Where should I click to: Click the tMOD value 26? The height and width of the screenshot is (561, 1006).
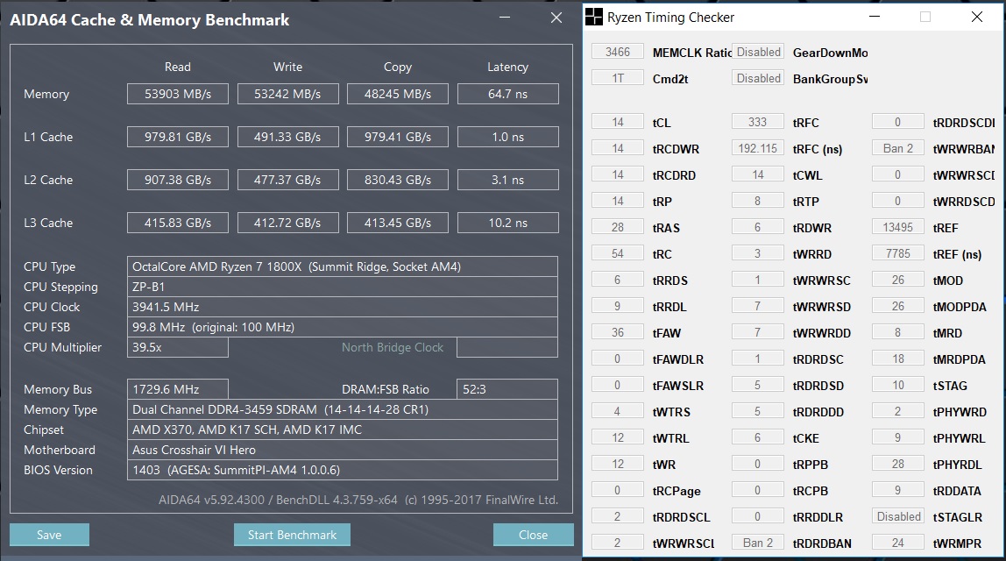[x=898, y=280]
